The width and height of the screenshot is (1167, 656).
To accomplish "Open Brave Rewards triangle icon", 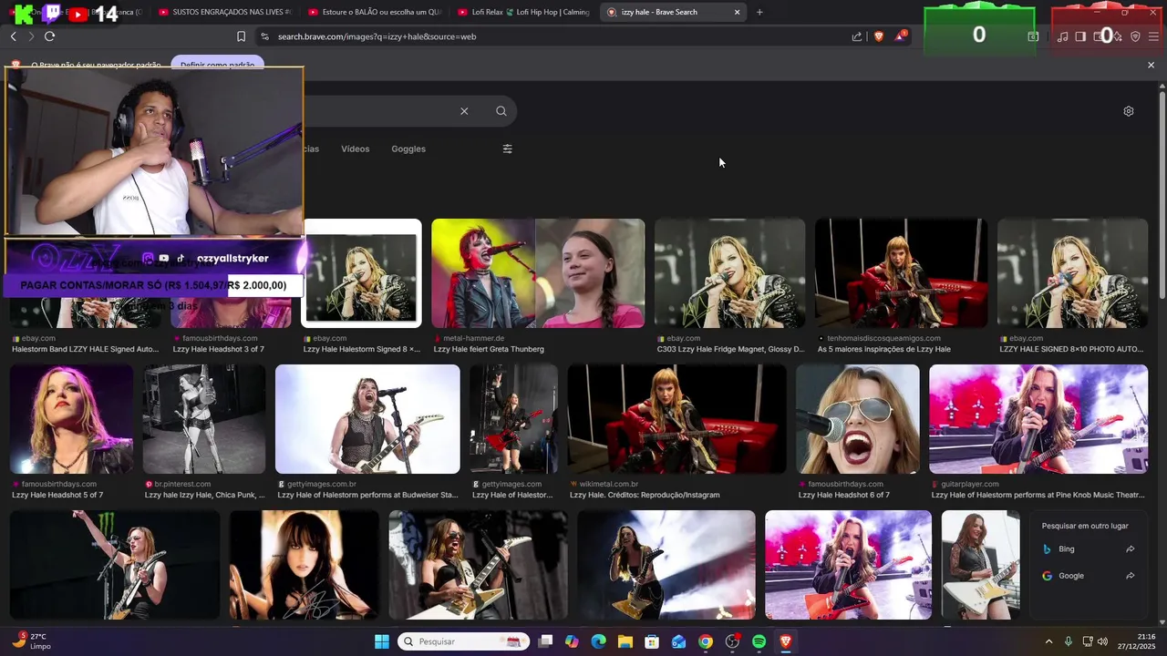I will (x=900, y=36).
